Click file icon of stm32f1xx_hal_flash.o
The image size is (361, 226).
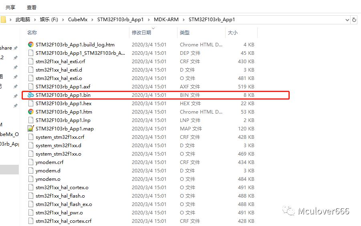pos(30,196)
